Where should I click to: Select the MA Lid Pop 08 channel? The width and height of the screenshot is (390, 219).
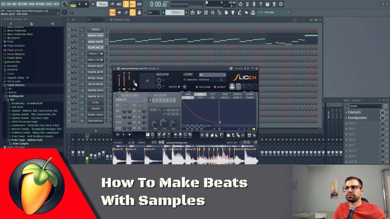95,84
